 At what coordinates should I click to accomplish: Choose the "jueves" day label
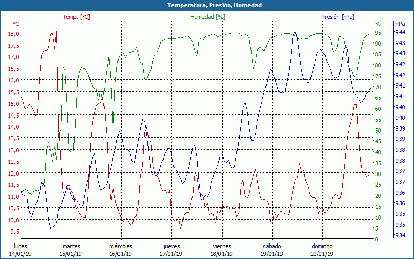[x=171, y=246]
